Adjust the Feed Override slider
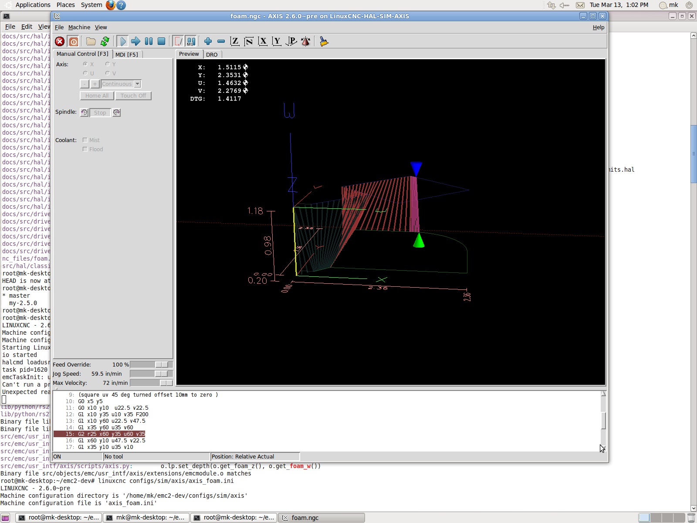Image resolution: width=697 pixels, height=523 pixels. pos(161,364)
